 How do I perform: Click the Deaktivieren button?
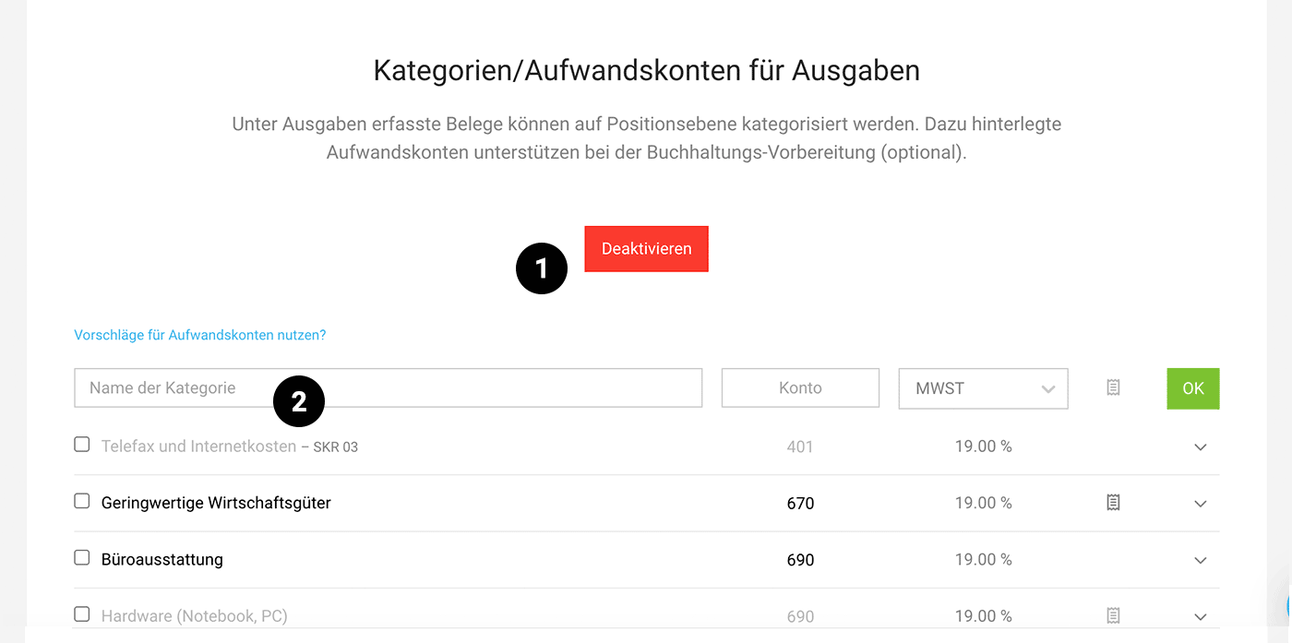pos(646,248)
